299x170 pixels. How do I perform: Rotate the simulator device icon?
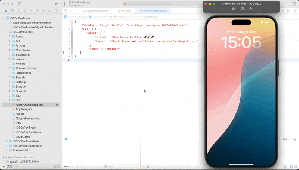tap(251, 9)
